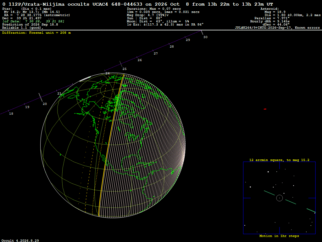322x242 pixels.
Task: Click the 'Diffraction: Fresnel unit = 208 m' text
Action: pos(36,33)
